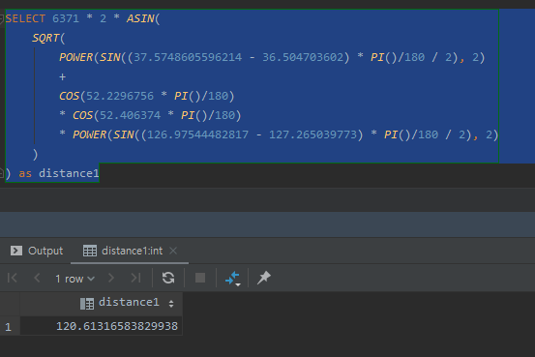Open the Output tab console icon

16,251
